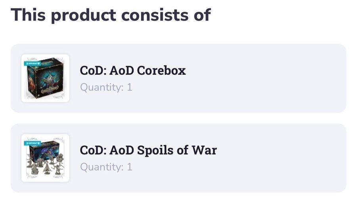Click the "This product consists of" heading
The height and width of the screenshot is (197, 357).
[x=111, y=14]
